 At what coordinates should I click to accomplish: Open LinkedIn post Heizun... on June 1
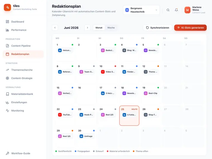65,50
